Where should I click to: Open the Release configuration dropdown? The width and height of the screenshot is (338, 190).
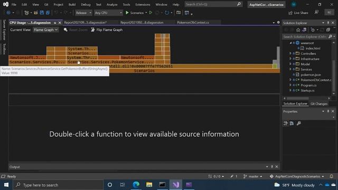click(83, 13)
